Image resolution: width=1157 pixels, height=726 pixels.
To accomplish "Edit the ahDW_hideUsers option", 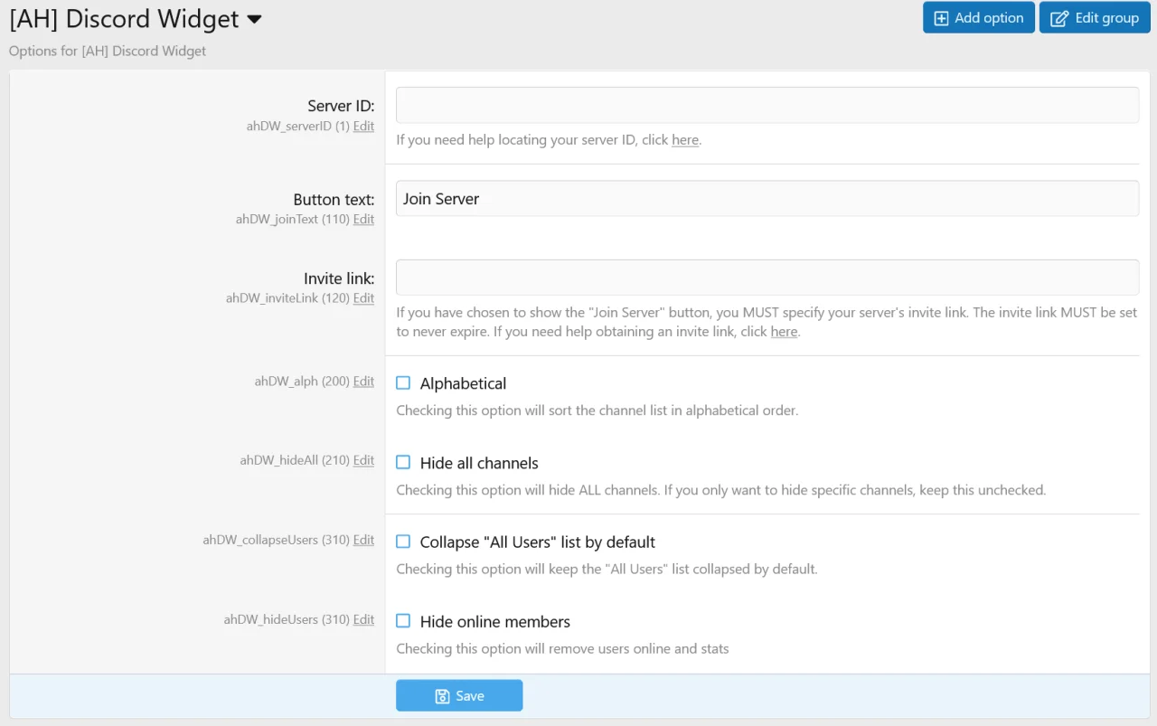I will point(363,619).
